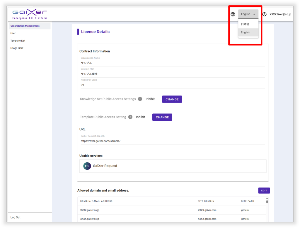Viewport: 300px width, 228px height.
Task: Click info icon beside Knowledge Set Public Access
Action: (140, 99)
